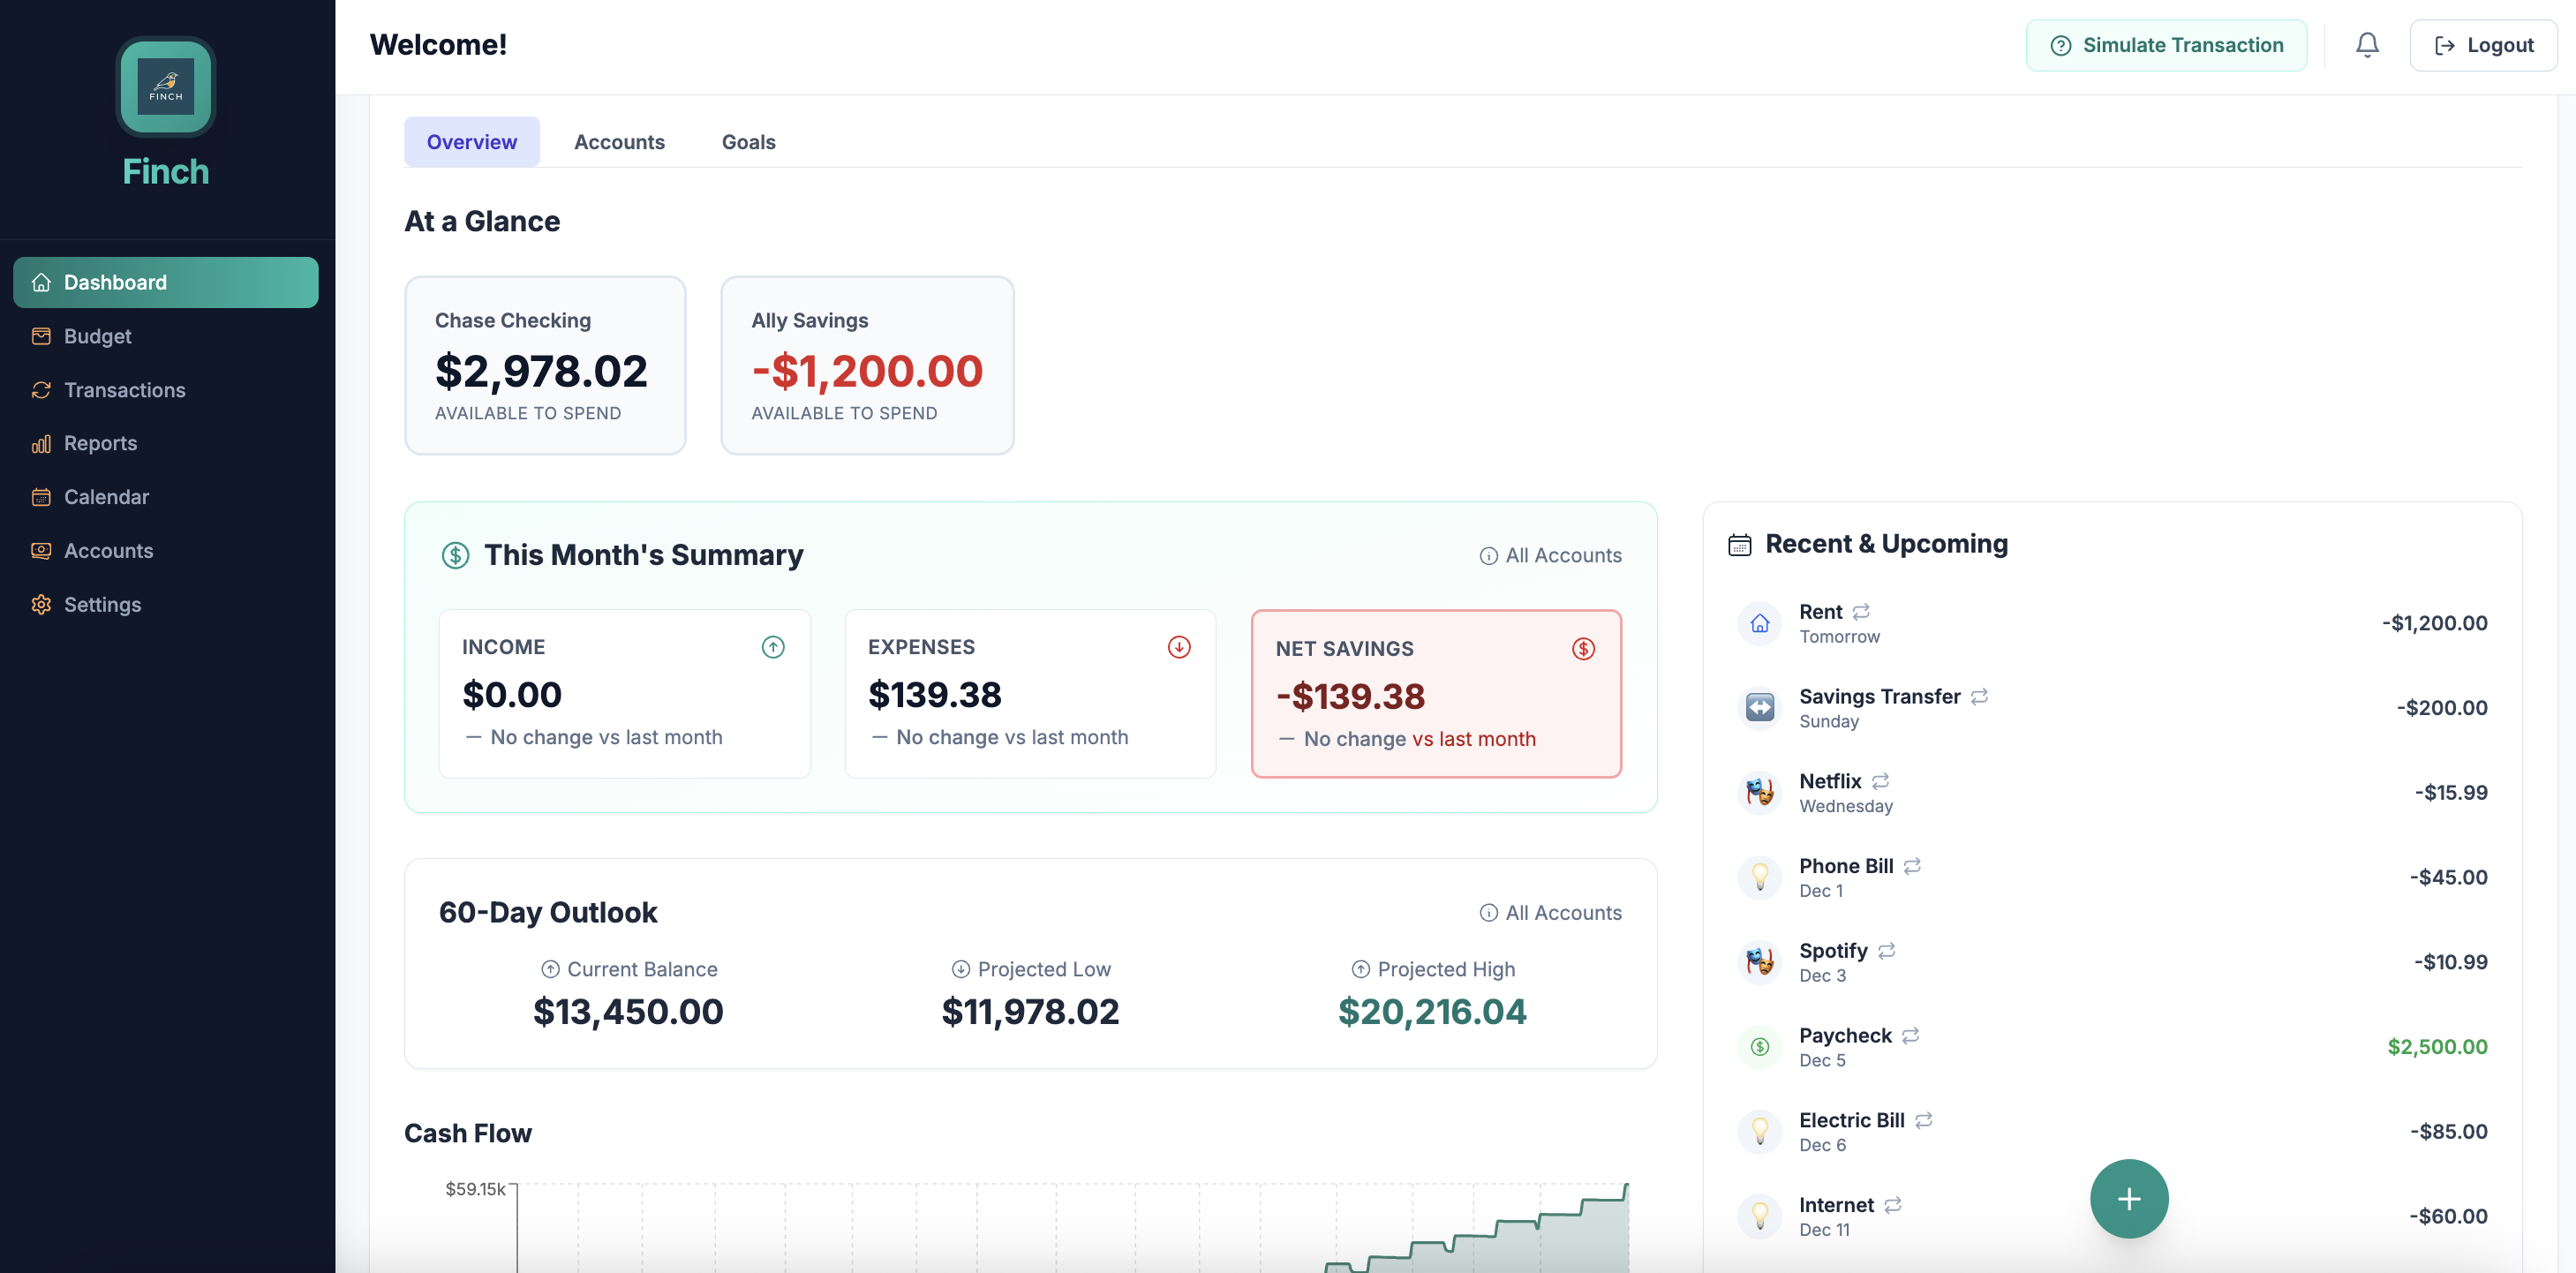
Task: Open Budget from the sidebar
Action: (97, 336)
